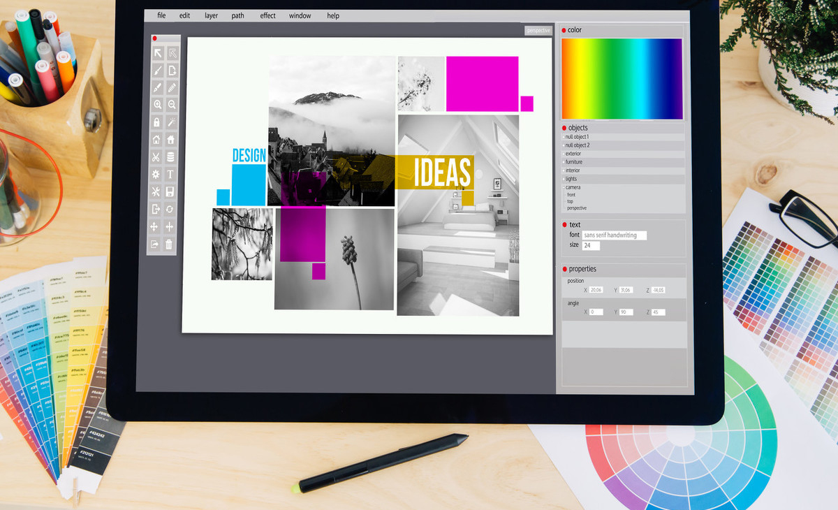838x510 pixels.
Task: Select the top camera view item
Action: (x=571, y=201)
